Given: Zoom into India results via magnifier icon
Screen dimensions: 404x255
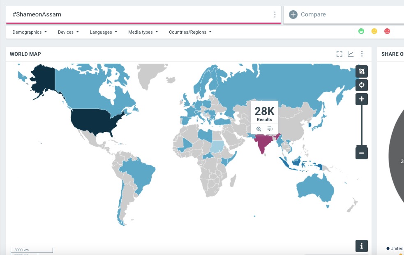Looking at the screenshot, I should (259, 129).
